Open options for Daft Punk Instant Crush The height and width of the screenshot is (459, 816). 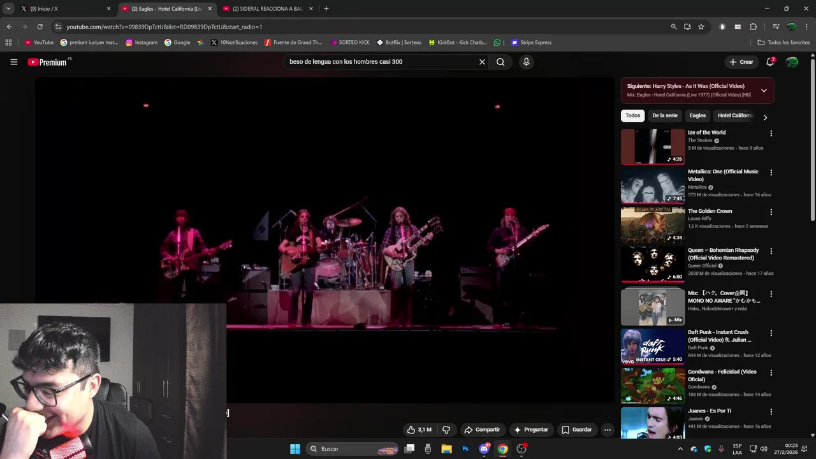771,333
